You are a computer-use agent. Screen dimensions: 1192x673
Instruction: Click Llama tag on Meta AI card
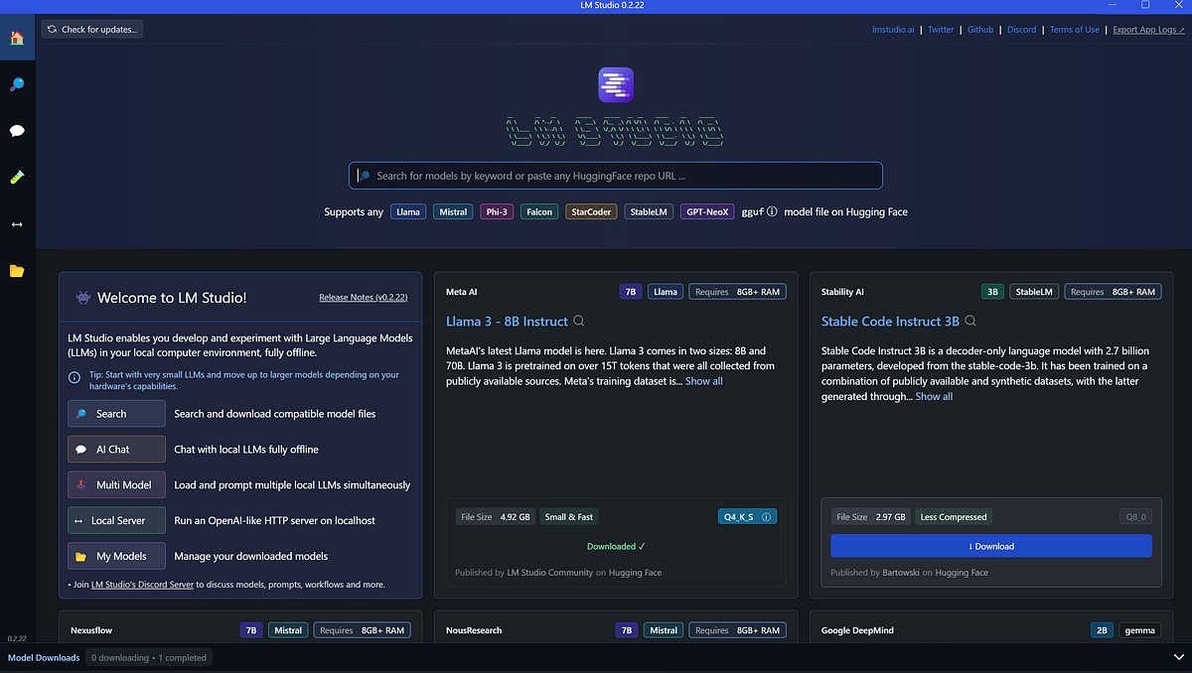click(666, 292)
